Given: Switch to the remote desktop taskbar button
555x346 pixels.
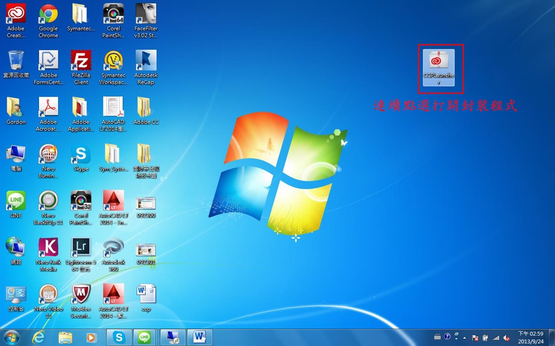Looking at the screenshot, I should [173, 337].
